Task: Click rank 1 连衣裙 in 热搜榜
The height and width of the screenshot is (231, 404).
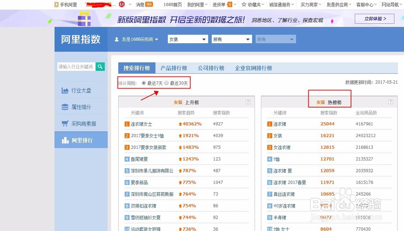Action: click(x=280, y=124)
